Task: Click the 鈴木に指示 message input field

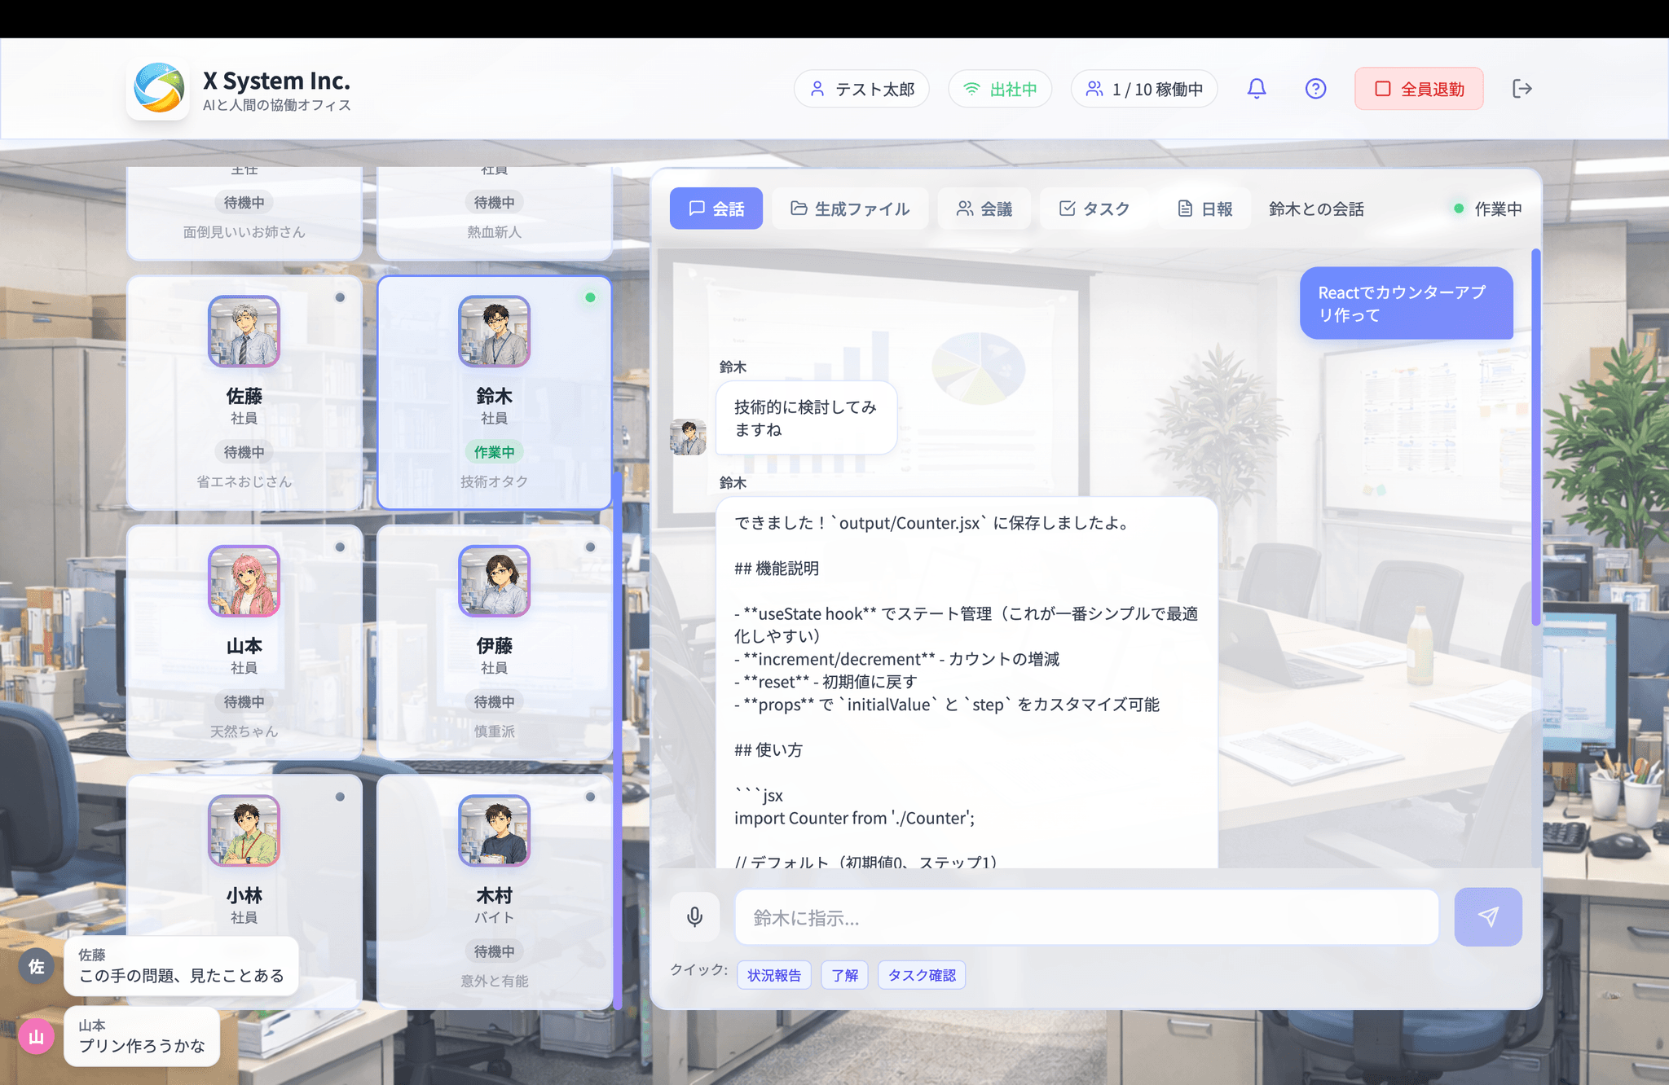Action: pos(1086,918)
